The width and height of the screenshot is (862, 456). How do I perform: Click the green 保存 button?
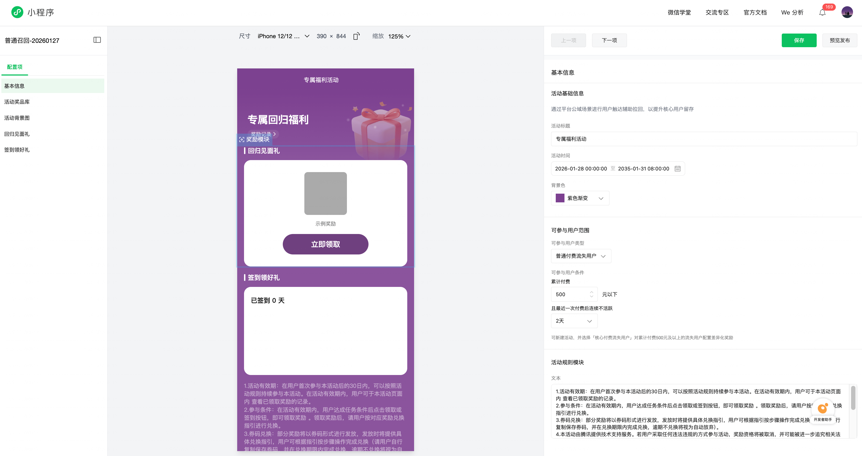click(799, 40)
